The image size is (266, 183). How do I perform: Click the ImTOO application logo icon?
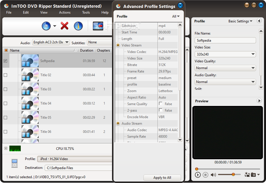pos(6,6)
